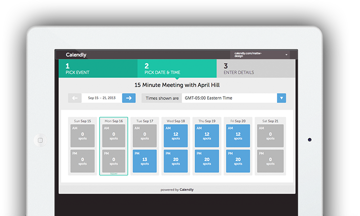
Task: Choose Thu Sep 19 PM 20 spots
Action: coord(207,161)
